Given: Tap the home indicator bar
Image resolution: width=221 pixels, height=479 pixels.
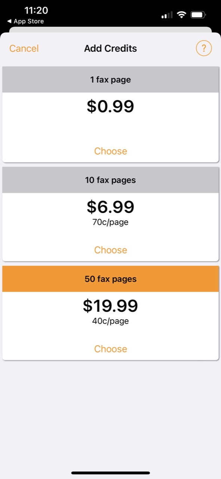Looking at the screenshot, I should click(111, 473).
